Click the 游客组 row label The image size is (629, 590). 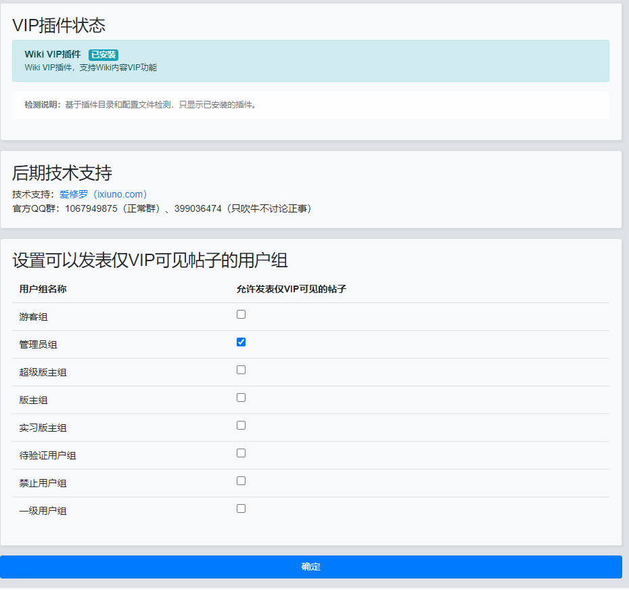point(33,317)
